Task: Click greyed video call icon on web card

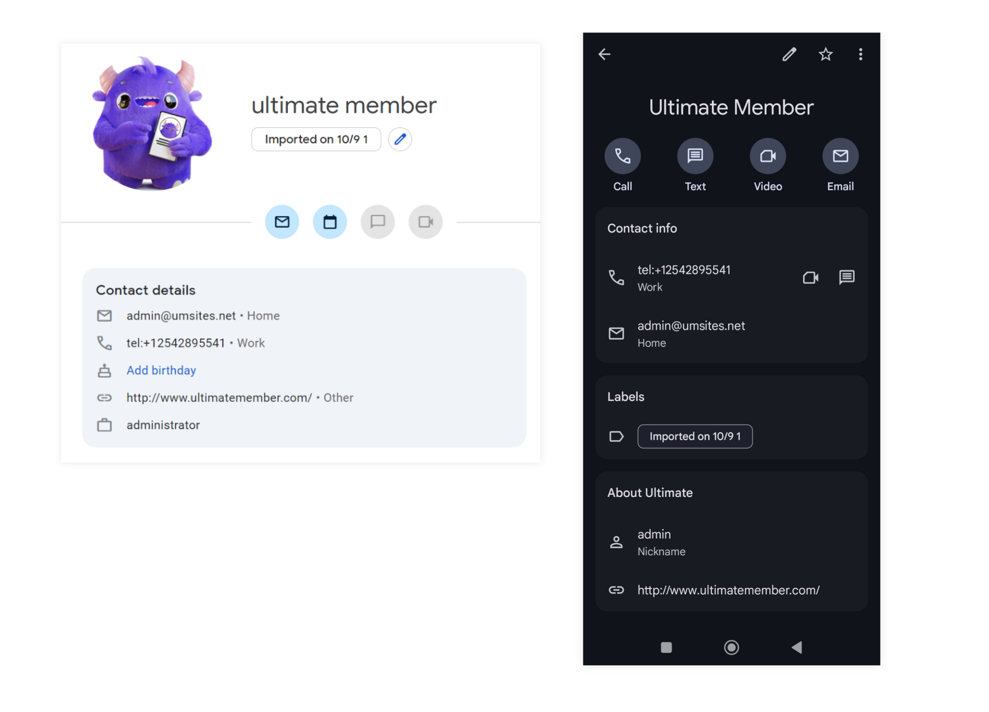Action: (426, 222)
